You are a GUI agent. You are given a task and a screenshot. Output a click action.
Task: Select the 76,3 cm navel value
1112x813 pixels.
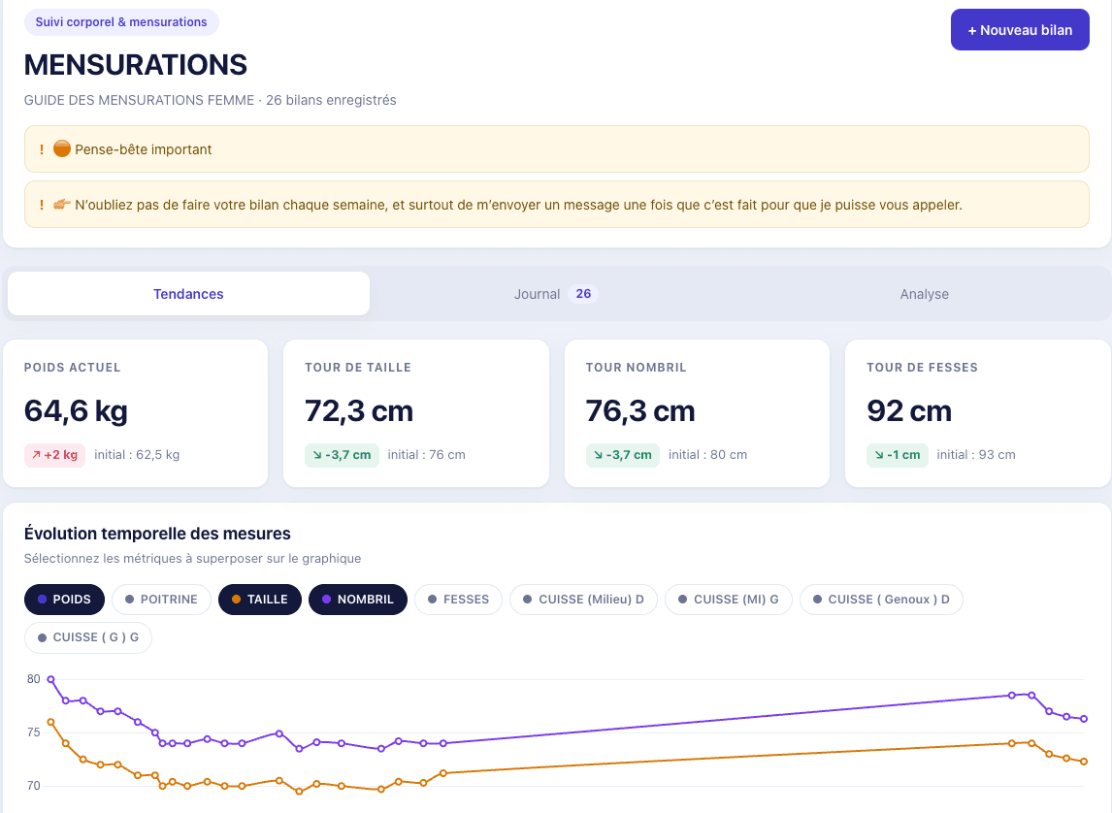click(640, 411)
